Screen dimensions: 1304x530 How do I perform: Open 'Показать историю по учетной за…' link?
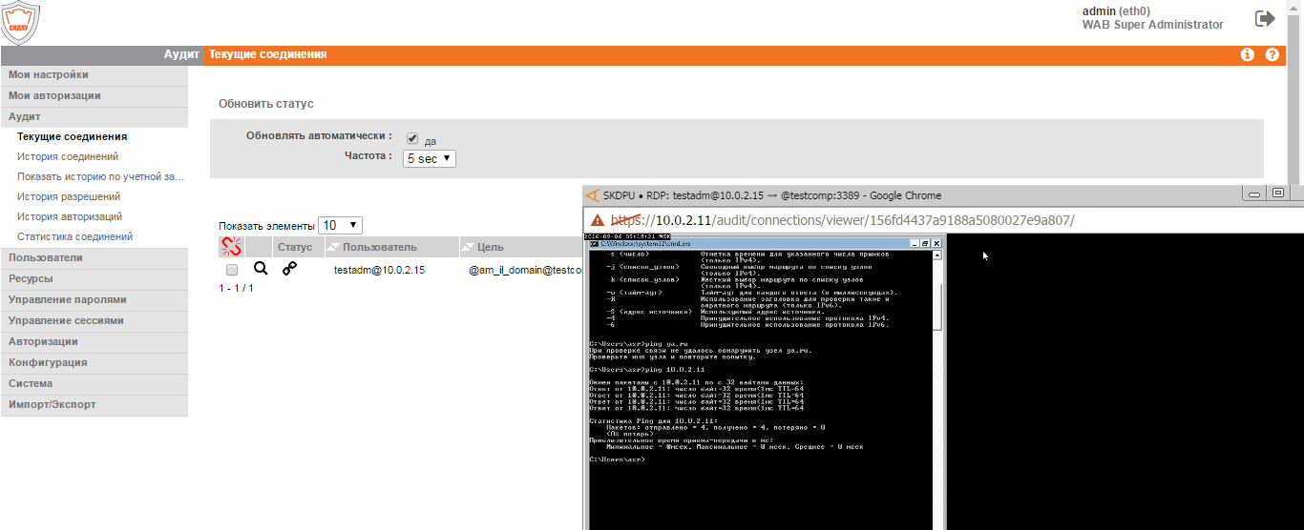click(x=100, y=176)
